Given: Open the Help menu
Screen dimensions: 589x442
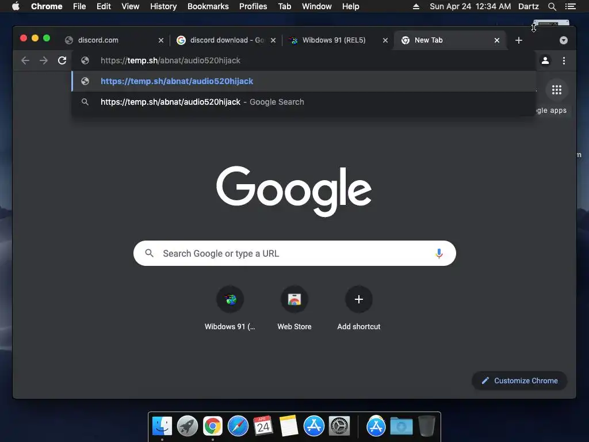Looking at the screenshot, I should 350,6.
